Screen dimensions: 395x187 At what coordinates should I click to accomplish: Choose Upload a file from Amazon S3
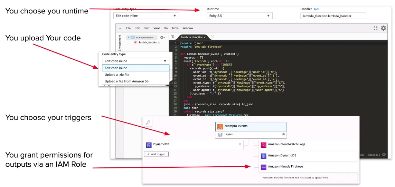click(135, 81)
